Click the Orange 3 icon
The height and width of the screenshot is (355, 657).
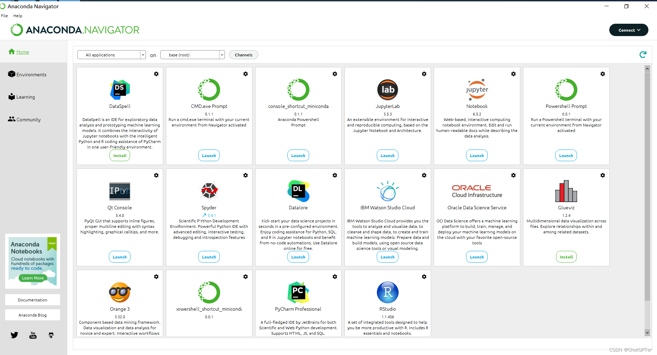(x=120, y=292)
